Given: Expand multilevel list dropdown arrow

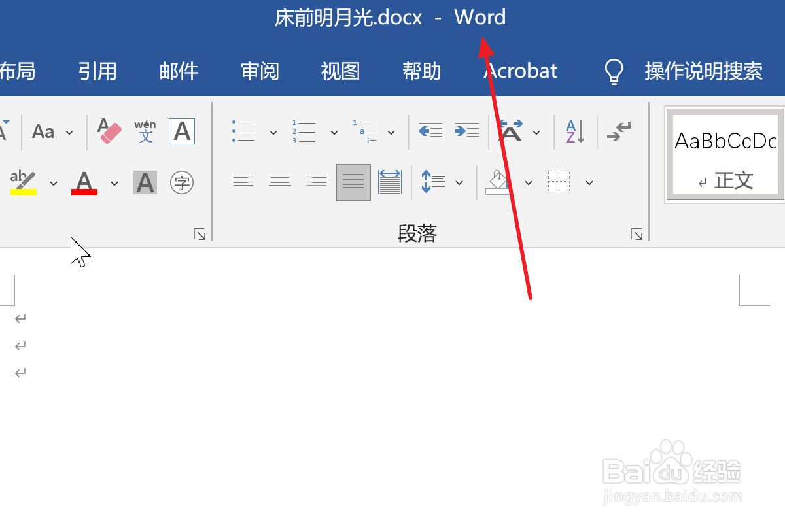Looking at the screenshot, I should tap(391, 132).
